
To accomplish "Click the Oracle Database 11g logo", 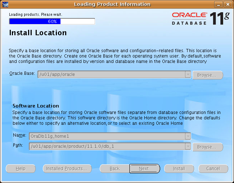I will (201, 18).
